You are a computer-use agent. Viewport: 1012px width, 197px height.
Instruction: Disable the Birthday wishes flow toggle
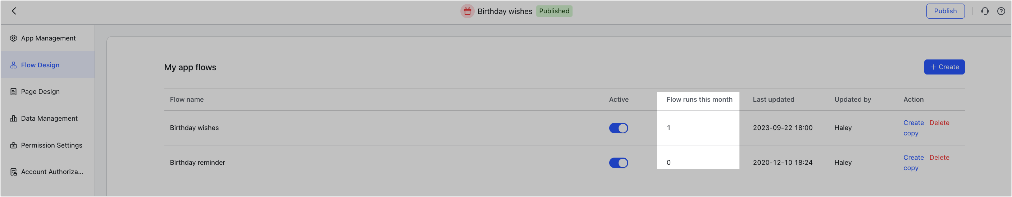click(x=618, y=128)
